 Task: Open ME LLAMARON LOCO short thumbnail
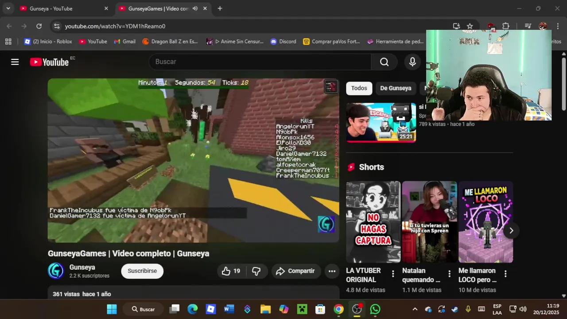pyautogui.click(x=485, y=222)
